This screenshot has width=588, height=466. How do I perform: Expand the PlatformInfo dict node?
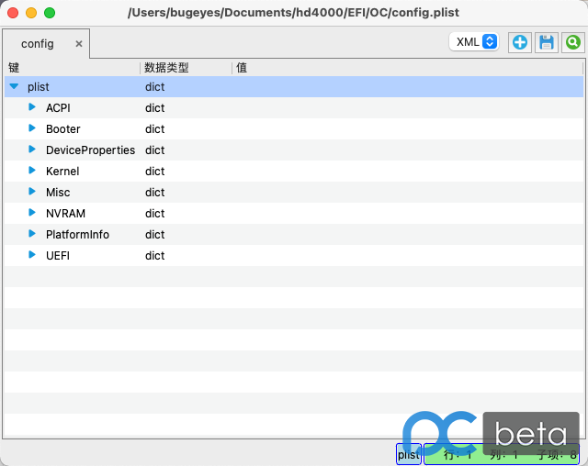[32, 234]
